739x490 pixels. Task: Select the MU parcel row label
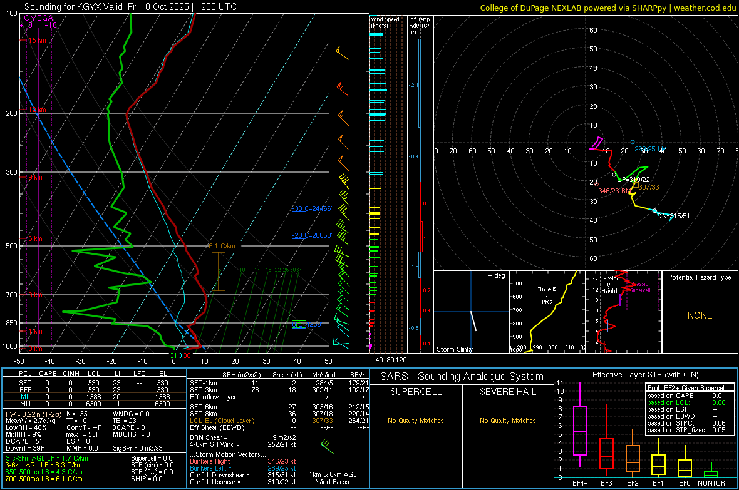point(25,404)
